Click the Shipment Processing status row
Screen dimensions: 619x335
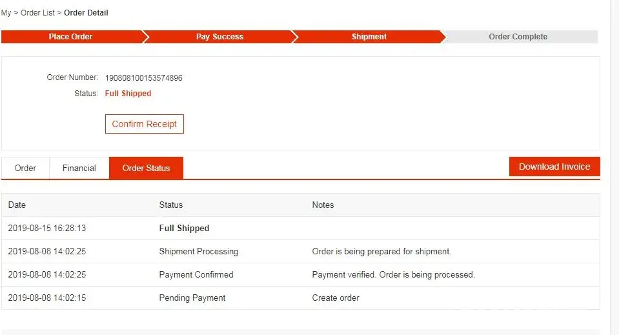pyautogui.click(x=198, y=251)
